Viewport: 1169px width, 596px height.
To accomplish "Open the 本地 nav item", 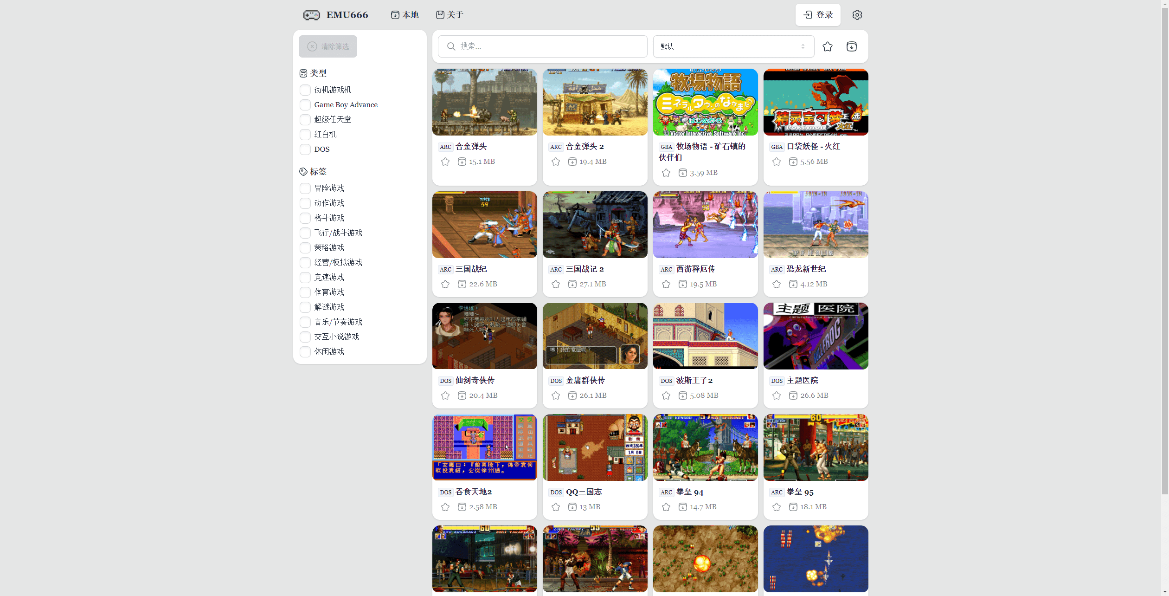I will pos(405,15).
